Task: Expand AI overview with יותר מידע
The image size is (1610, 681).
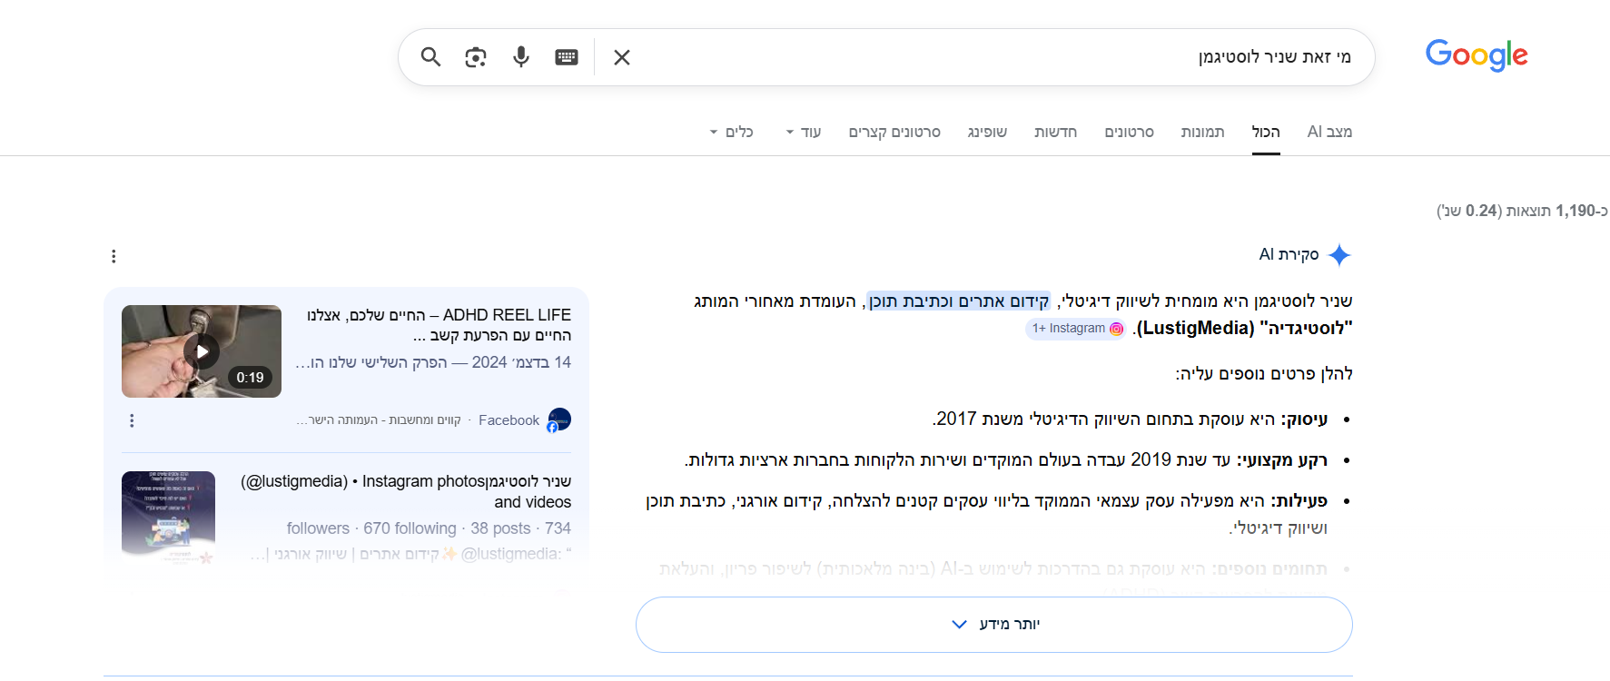Action: click(994, 625)
